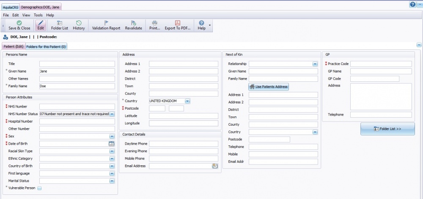Open the Marital Status dropdown

(112, 181)
